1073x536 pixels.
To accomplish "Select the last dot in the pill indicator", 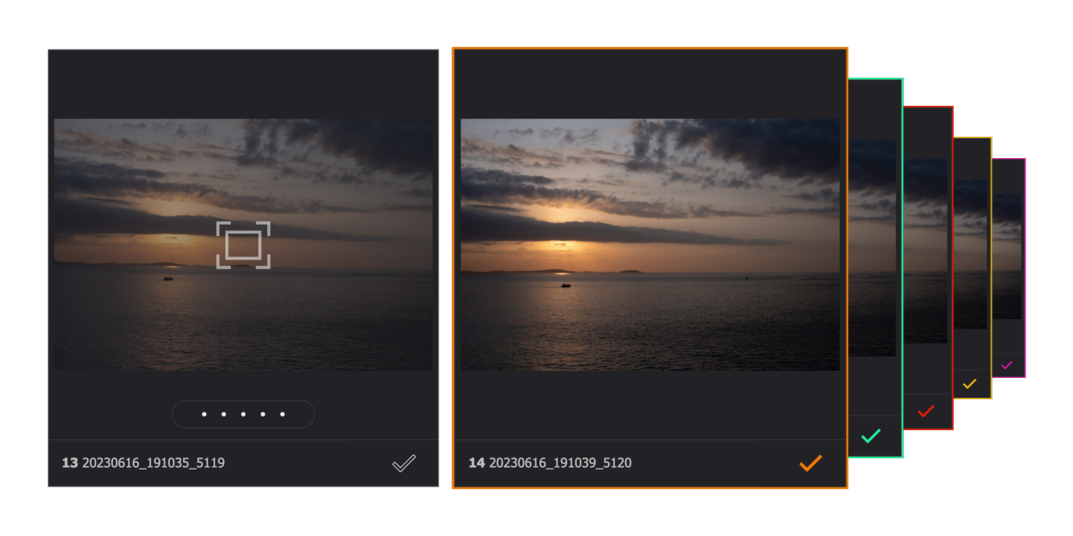I will (282, 414).
